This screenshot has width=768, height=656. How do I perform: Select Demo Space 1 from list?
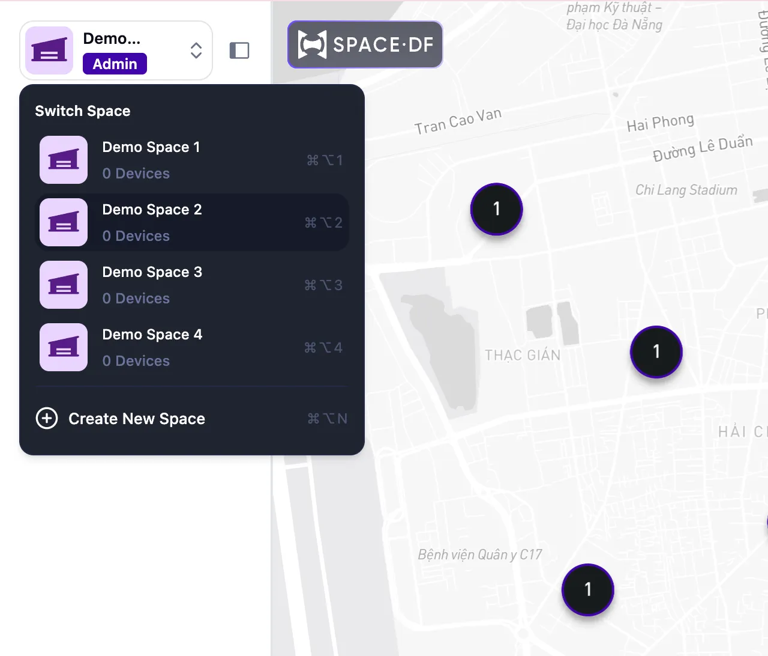click(x=151, y=148)
